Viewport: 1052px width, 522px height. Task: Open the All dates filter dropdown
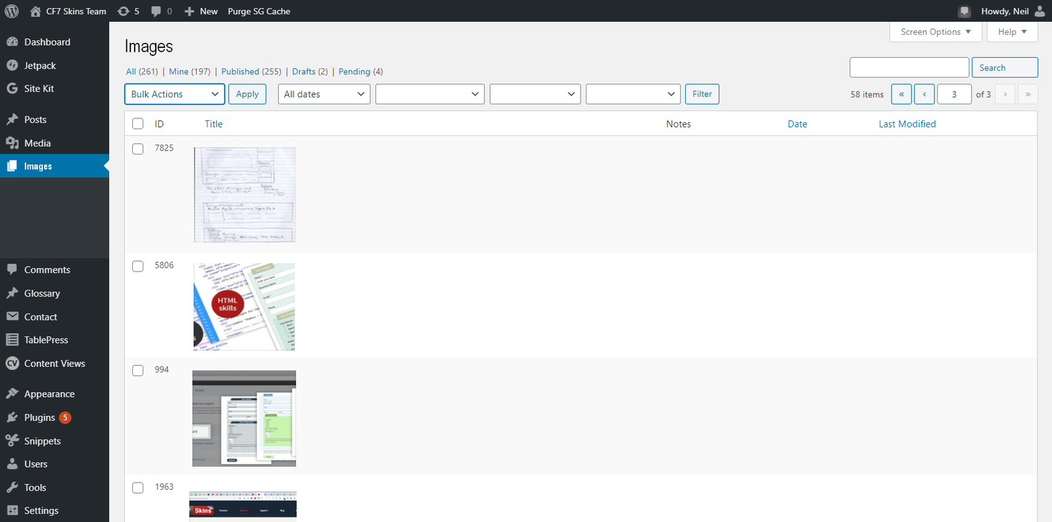(x=323, y=94)
